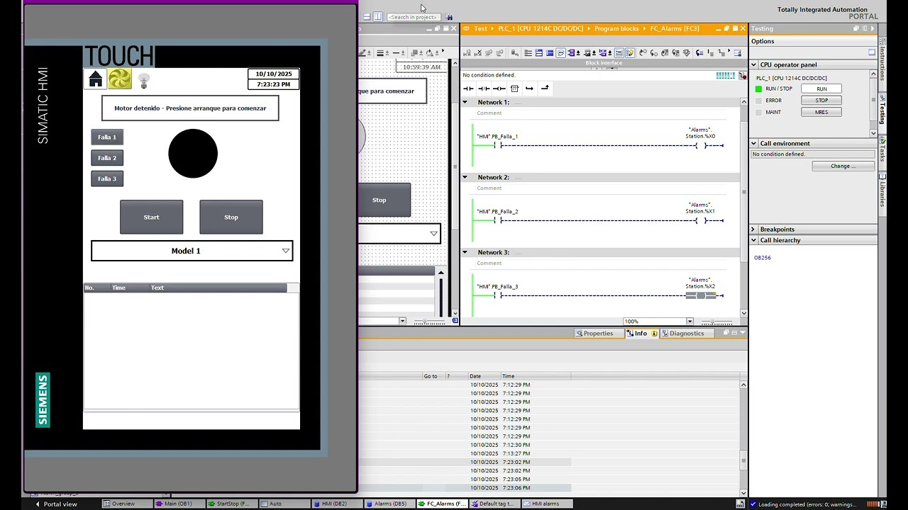The height and width of the screenshot is (510, 908).
Task: Click the MRES memory reset button
Action: click(x=821, y=112)
